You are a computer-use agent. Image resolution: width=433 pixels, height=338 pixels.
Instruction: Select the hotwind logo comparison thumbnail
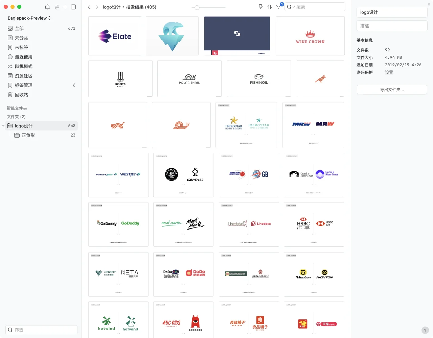click(118, 320)
